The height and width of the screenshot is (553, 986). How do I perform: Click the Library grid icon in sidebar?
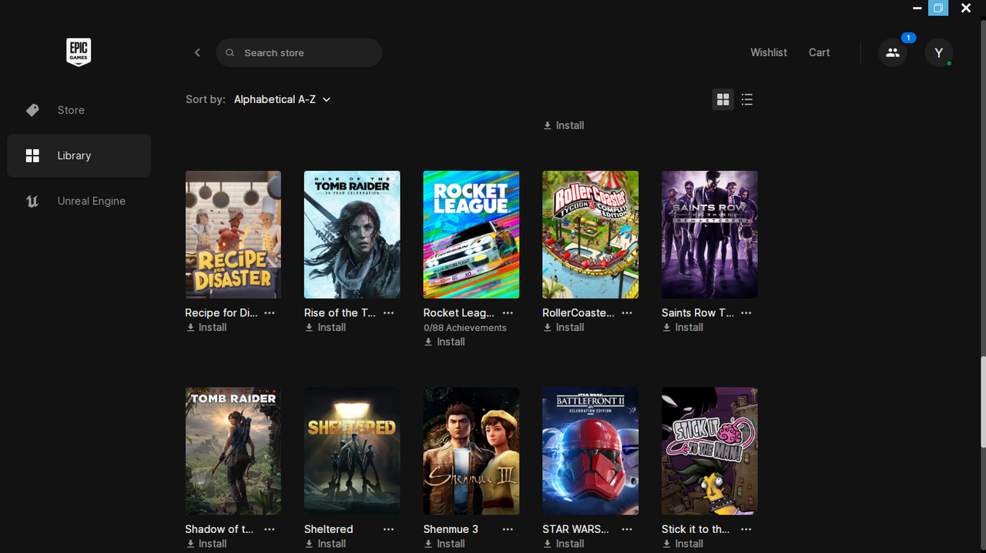[32, 155]
